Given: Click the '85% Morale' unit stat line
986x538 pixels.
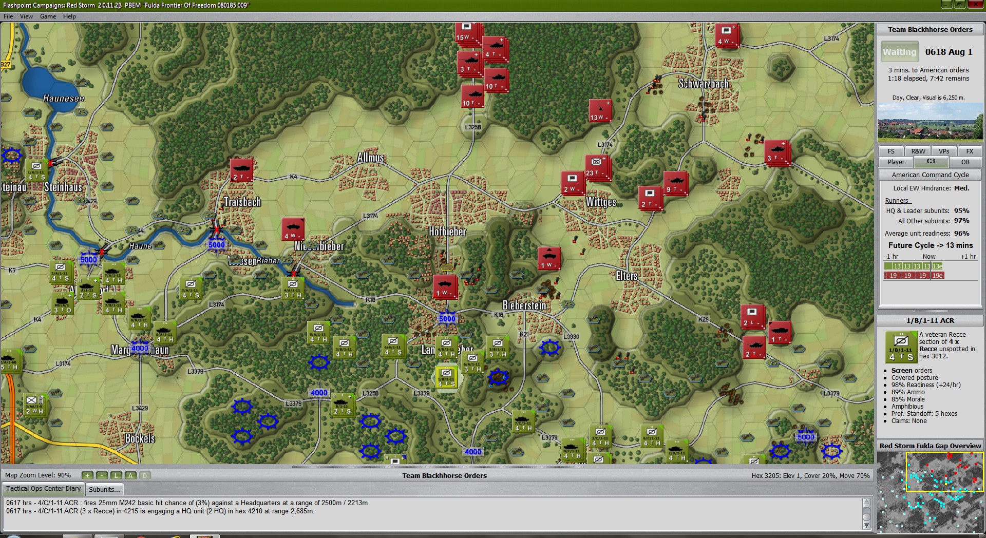Looking at the screenshot, I should point(908,399).
